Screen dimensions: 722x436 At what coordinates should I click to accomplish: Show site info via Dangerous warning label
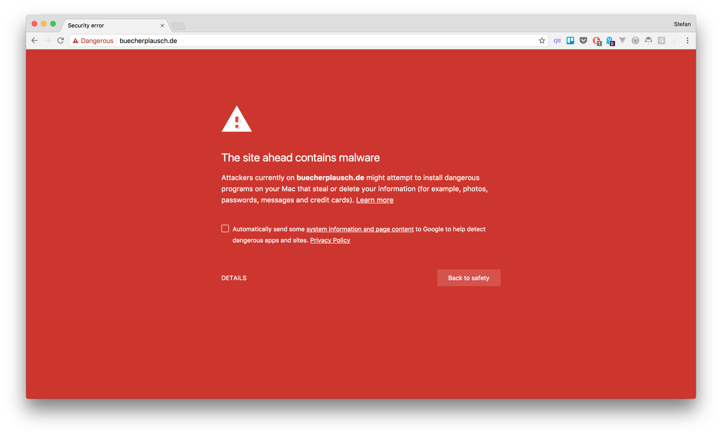click(93, 41)
